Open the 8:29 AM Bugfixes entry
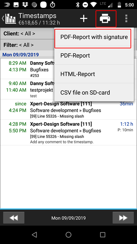The width and height of the screenshot is (137, 244). [x=27, y=69]
